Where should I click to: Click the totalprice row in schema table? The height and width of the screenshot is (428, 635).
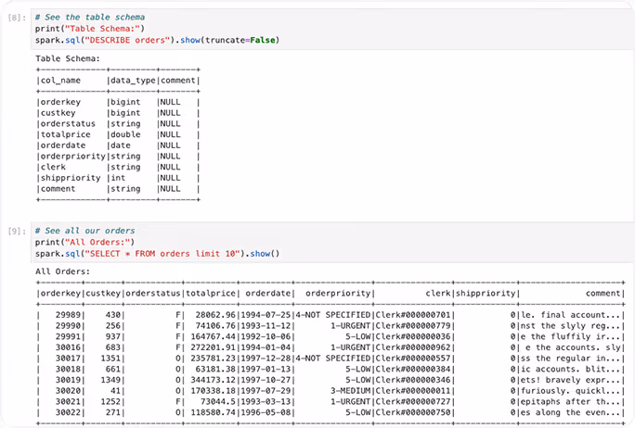pyautogui.click(x=118, y=134)
